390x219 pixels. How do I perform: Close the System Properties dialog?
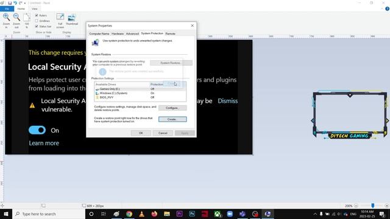193,26
